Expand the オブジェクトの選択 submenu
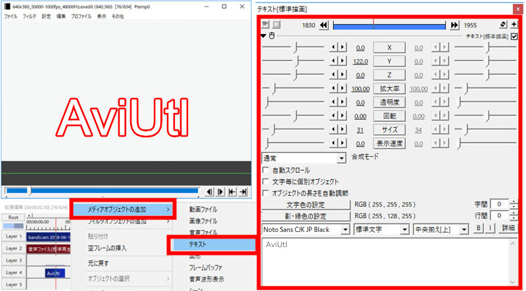 [128, 279]
